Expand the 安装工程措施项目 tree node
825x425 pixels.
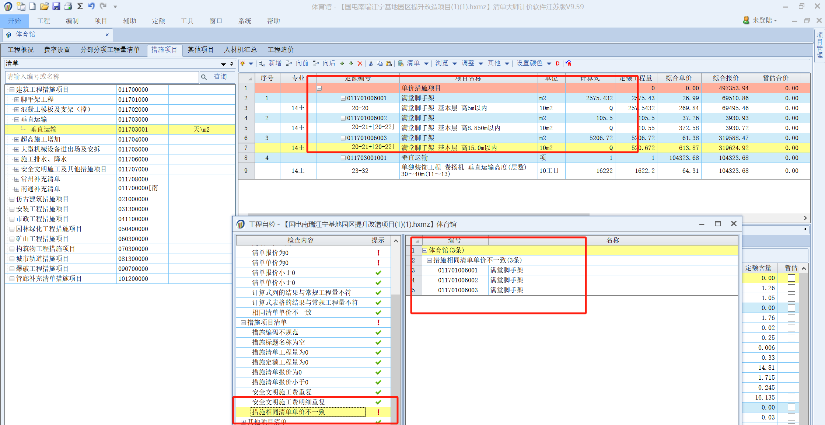[11, 209]
